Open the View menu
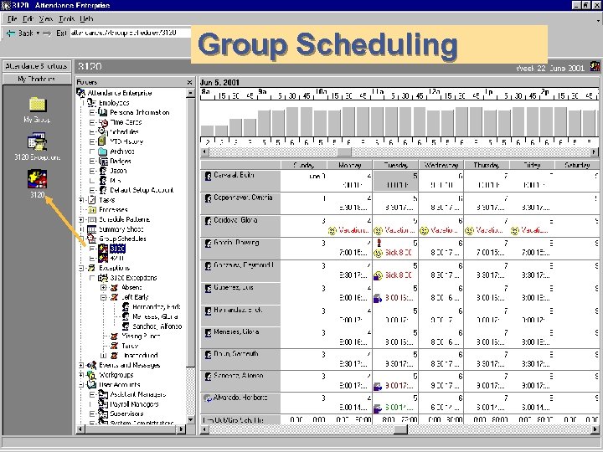603x452 pixels. [x=46, y=18]
